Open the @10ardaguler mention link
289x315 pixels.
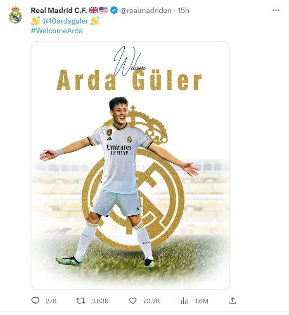click(65, 21)
